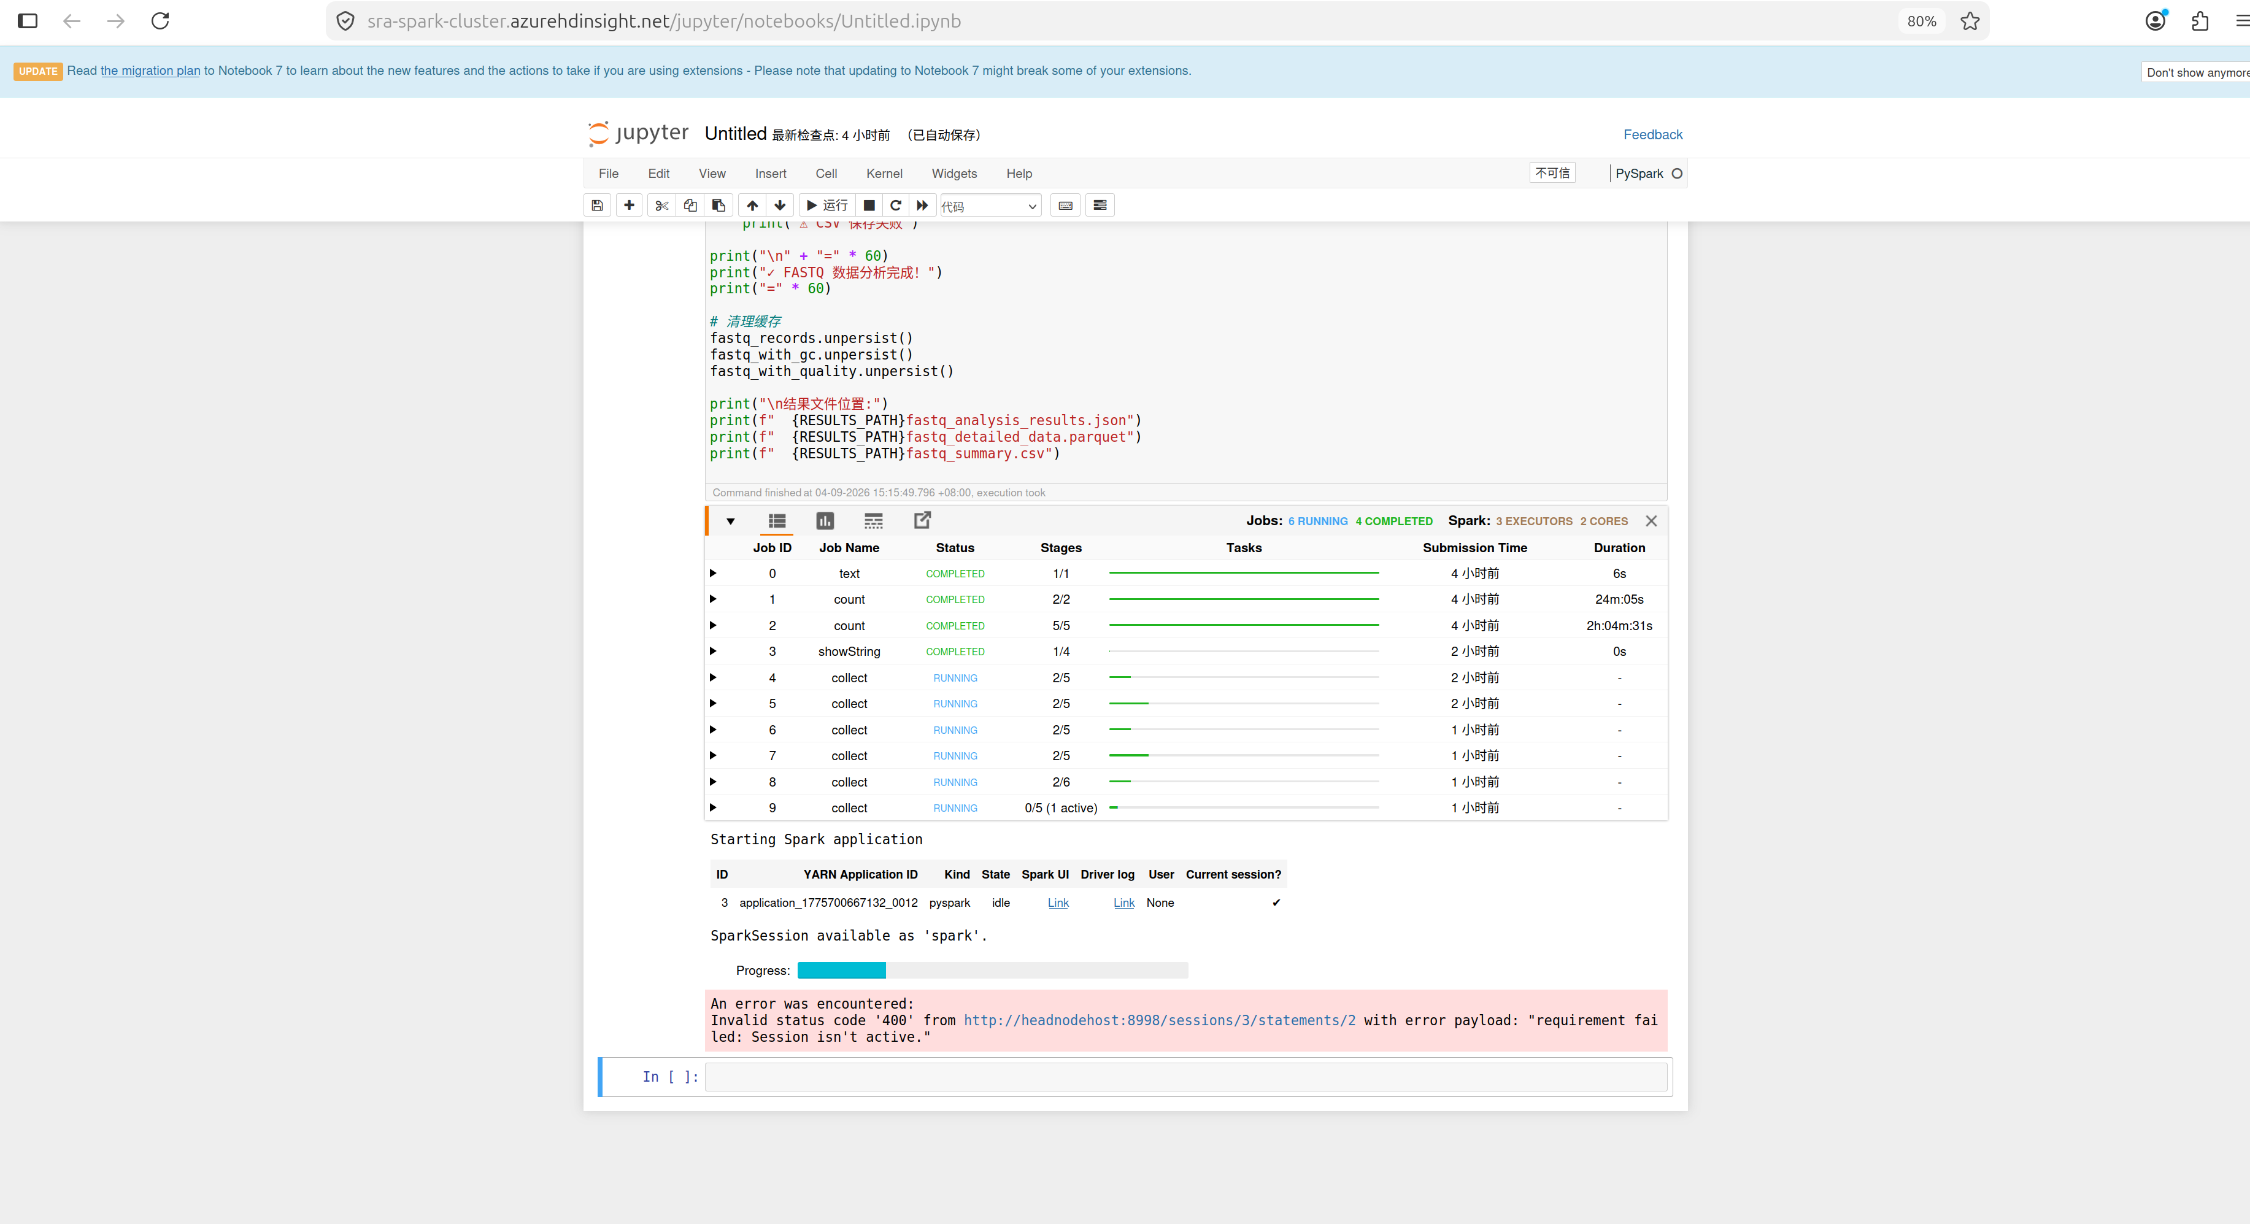Click the save and checkpoint icon
The width and height of the screenshot is (2250, 1224).
(598, 206)
